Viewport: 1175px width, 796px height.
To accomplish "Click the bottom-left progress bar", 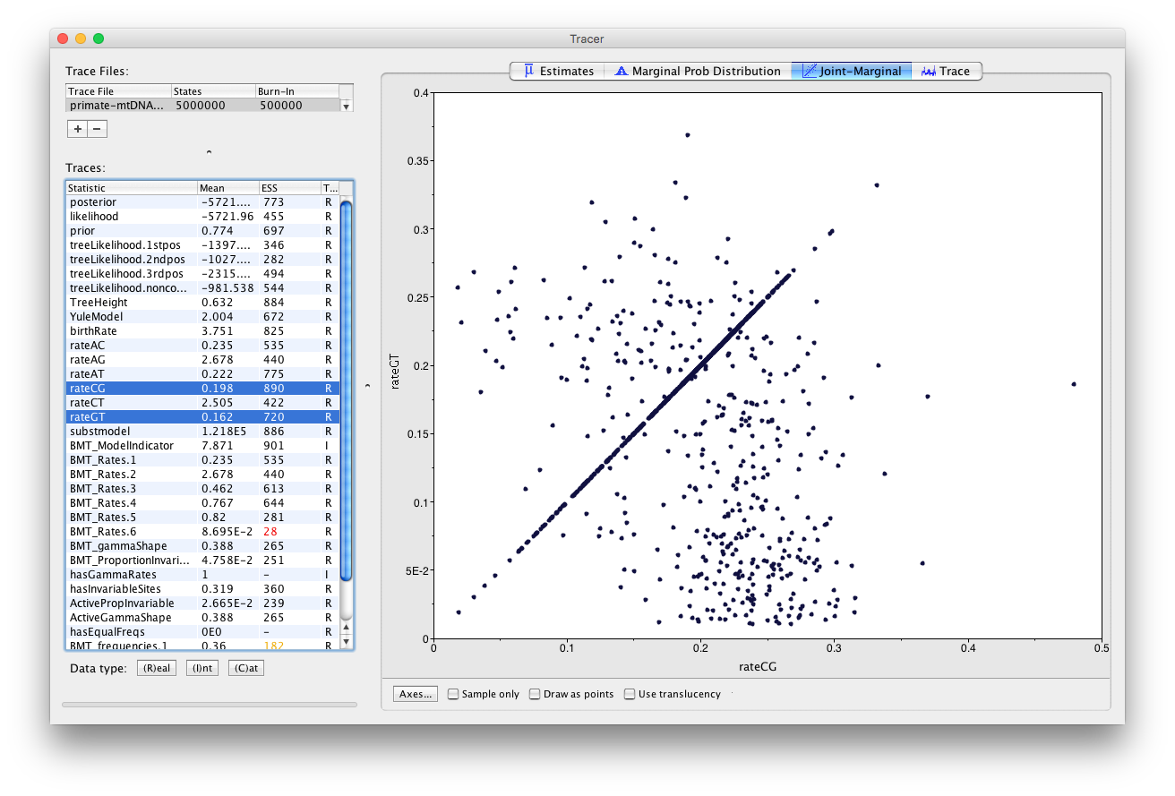I will [209, 705].
